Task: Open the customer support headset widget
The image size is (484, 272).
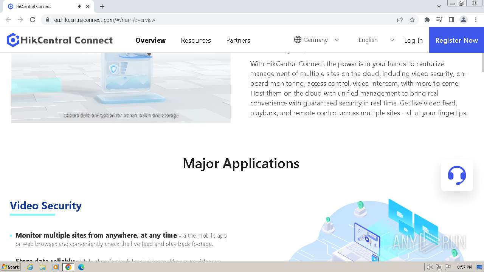Action: click(x=457, y=175)
